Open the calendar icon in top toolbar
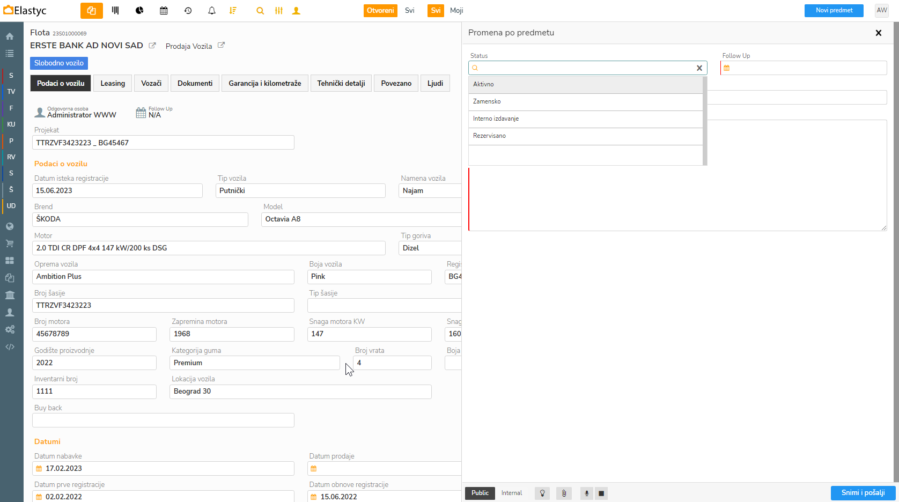 click(x=164, y=11)
